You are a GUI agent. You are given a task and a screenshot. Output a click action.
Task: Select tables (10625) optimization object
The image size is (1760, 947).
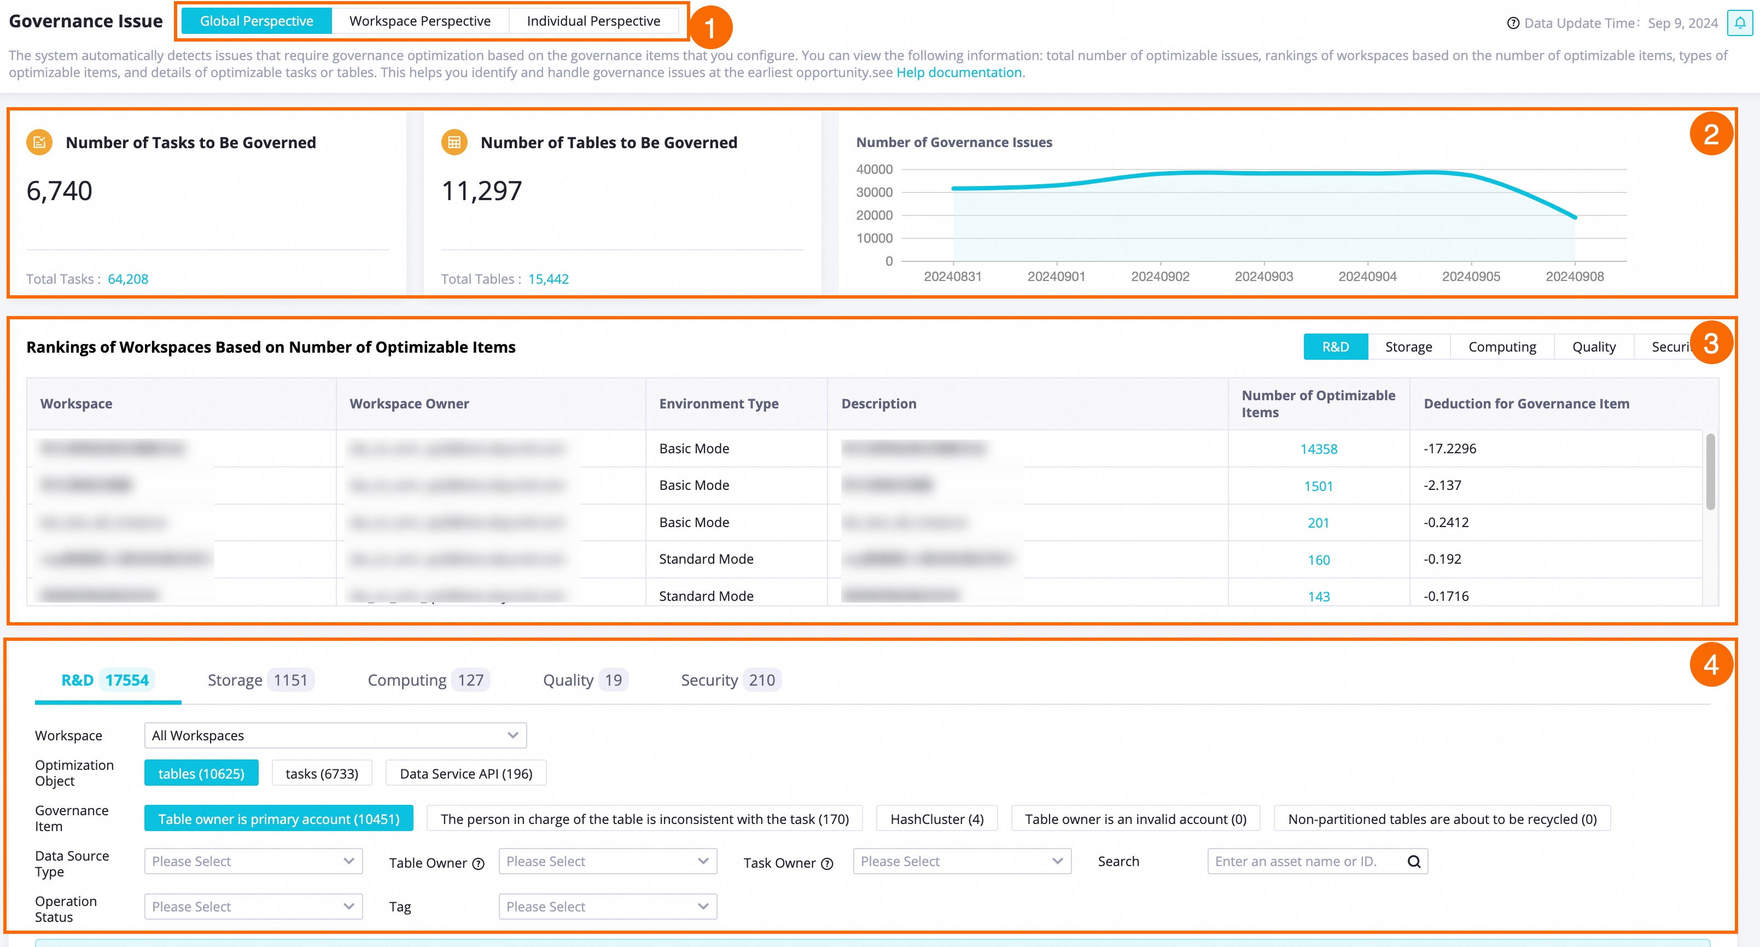pos(201,774)
